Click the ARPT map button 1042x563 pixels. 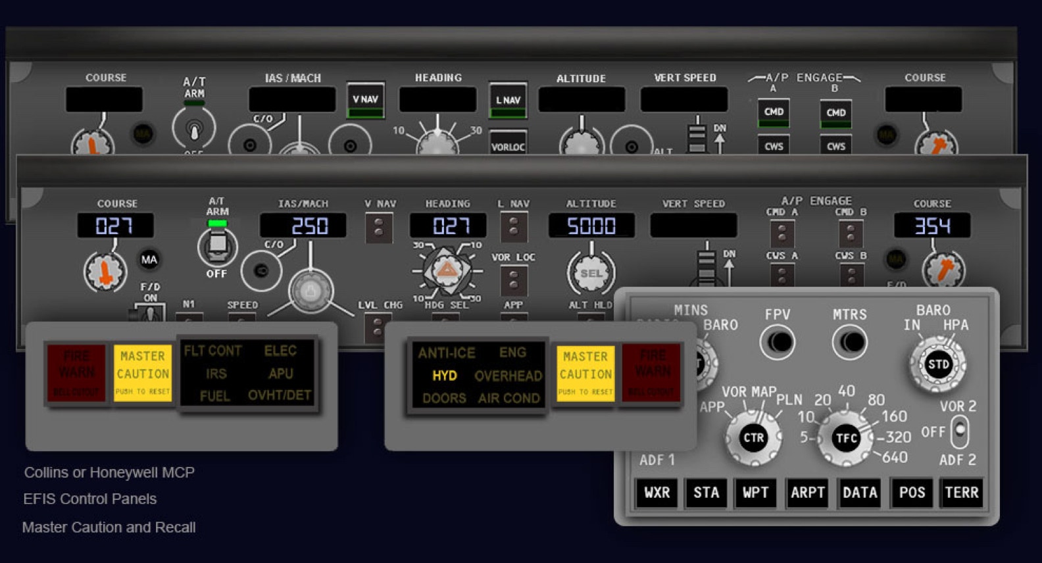coord(807,493)
